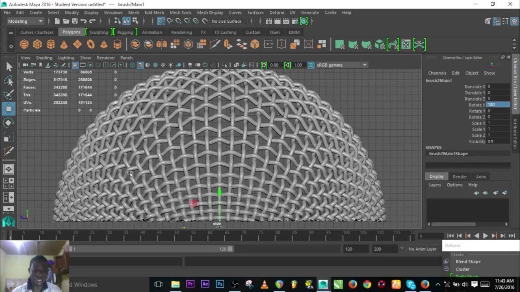This screenshot has width=520, height=292.
Task: Open the UV Editor shelf icon
Action: [406, 44]
